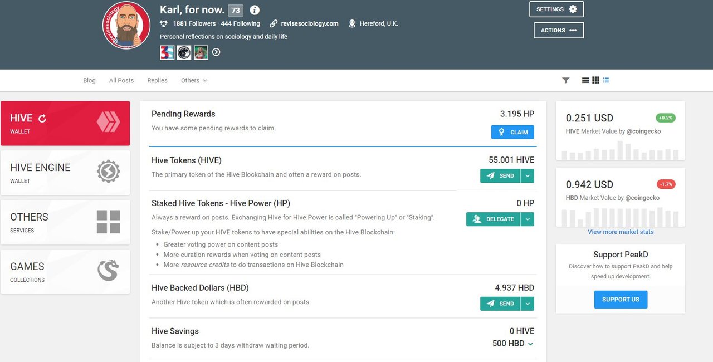713x362 pixels.
Task: Open the HIVE ENGINE wallet card
Action: pos(65,173)
